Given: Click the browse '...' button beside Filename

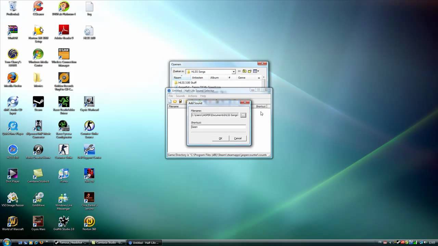Looking at the screenshot, I should pos(243,115).
